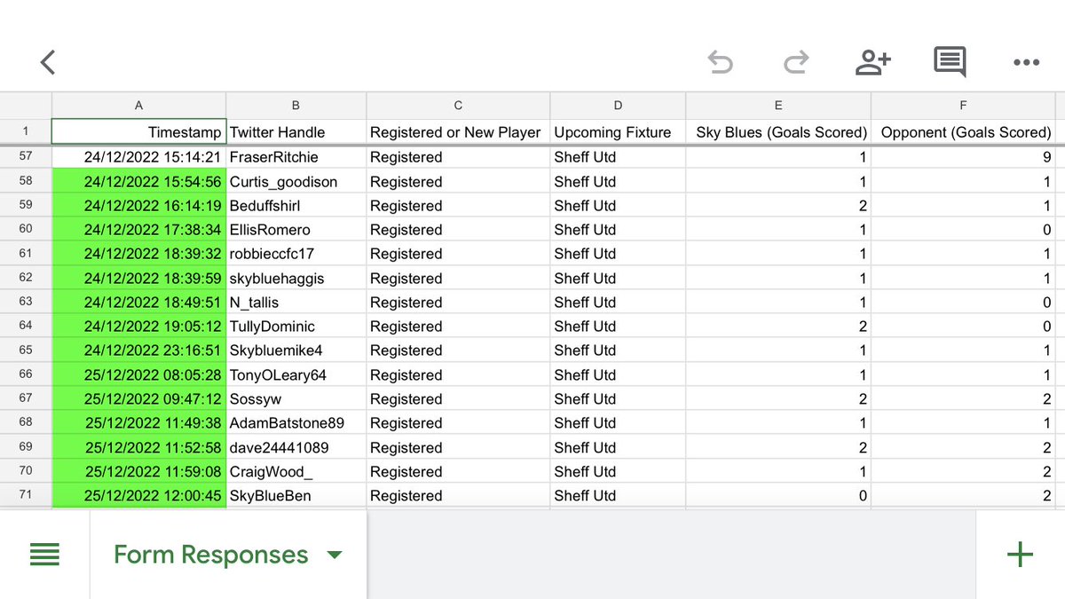1065x599 pixels.
Task: Select Registered cell in EllisRomero row
Action: click(x=458, y=230)
